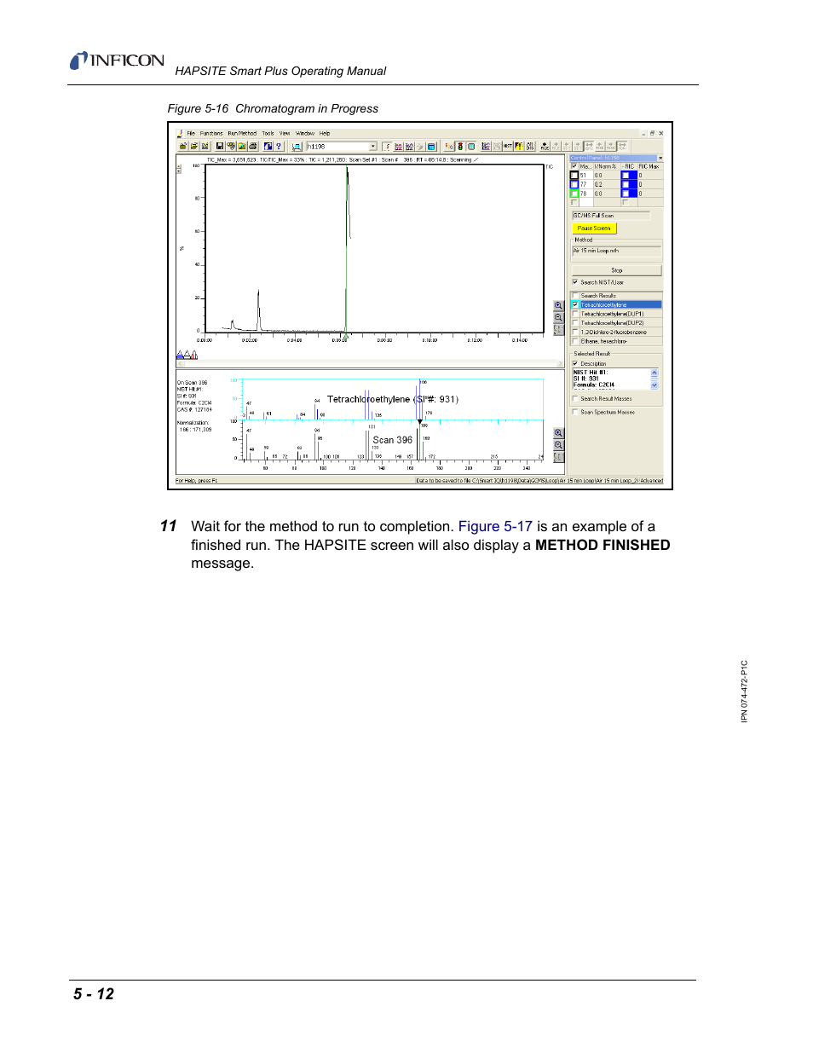The height and width of the screenshot is (1053, 813).
Task: Click the peak markers icon under the chromatogram
Action: pos(187,355)
